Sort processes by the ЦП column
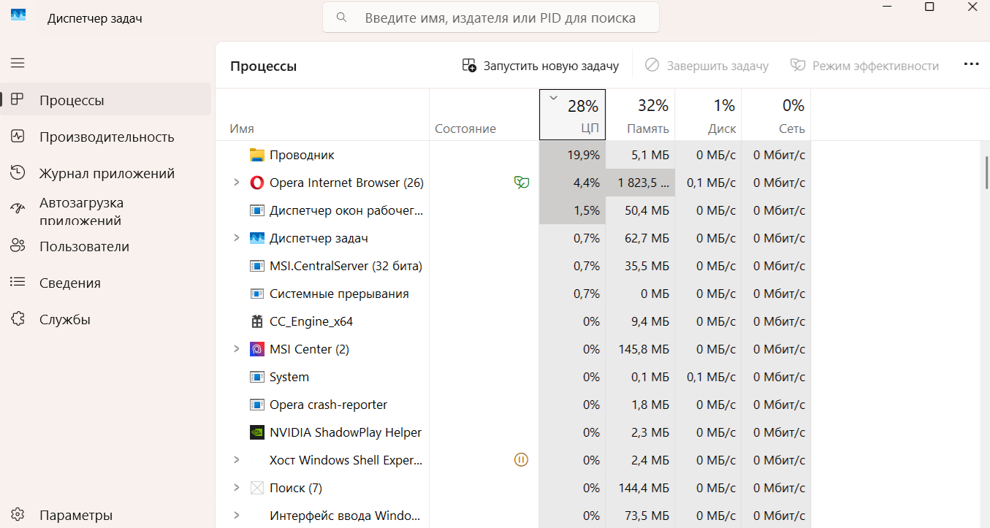Image resolution: width=990 pixels, height=528 pixels. 572,115
